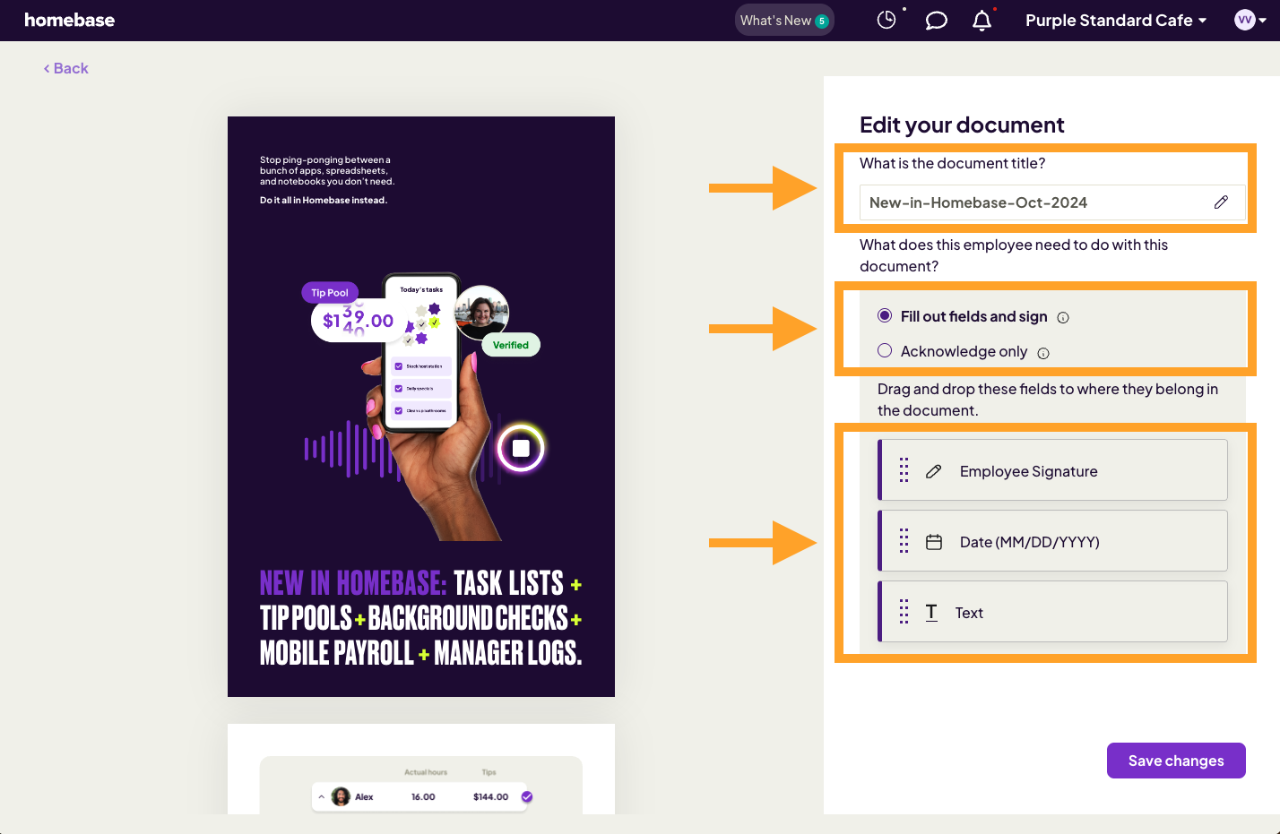Open the user avatar account menu
1280x834 pixels.
(x=1250, y=20)
